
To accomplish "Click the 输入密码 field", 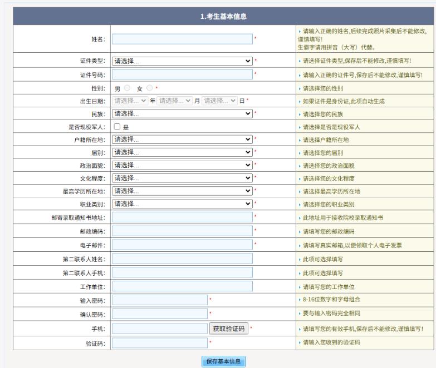I will (x=160, y=300).
